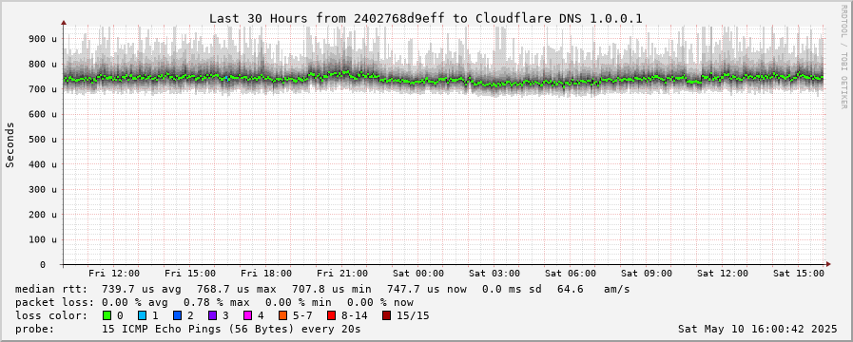Click the 'median rtt:' row label
853x342 pixels.
coord(51,289)
